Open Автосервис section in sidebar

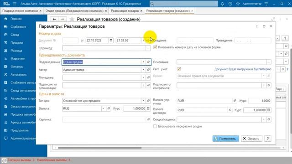click(19, 74)
